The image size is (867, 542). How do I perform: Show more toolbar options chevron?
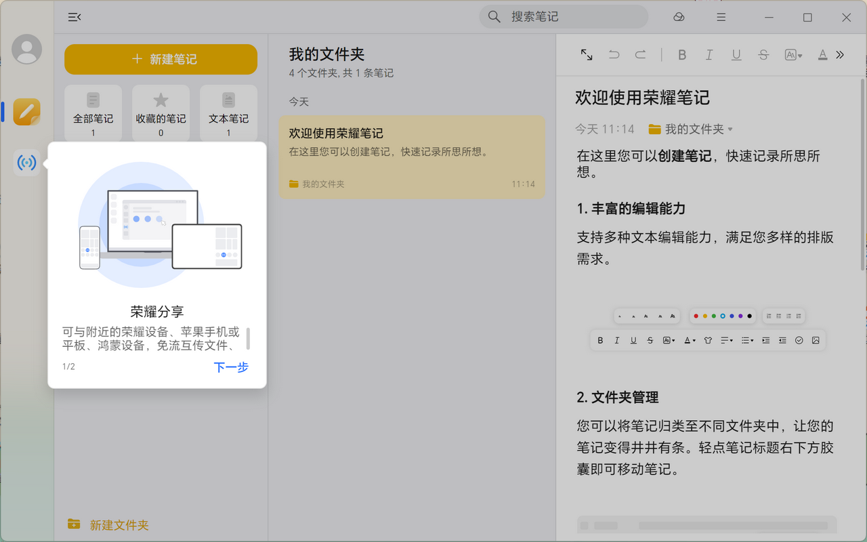pos(840,55)
